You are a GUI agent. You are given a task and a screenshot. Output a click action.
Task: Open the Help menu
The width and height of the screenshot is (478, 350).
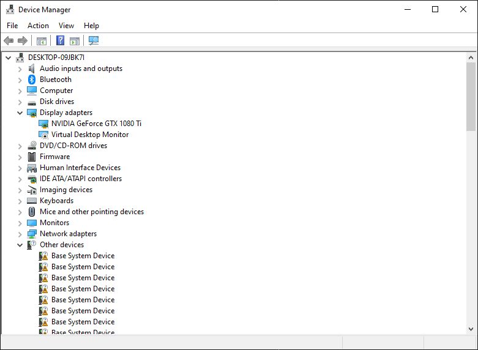point(91,26)
